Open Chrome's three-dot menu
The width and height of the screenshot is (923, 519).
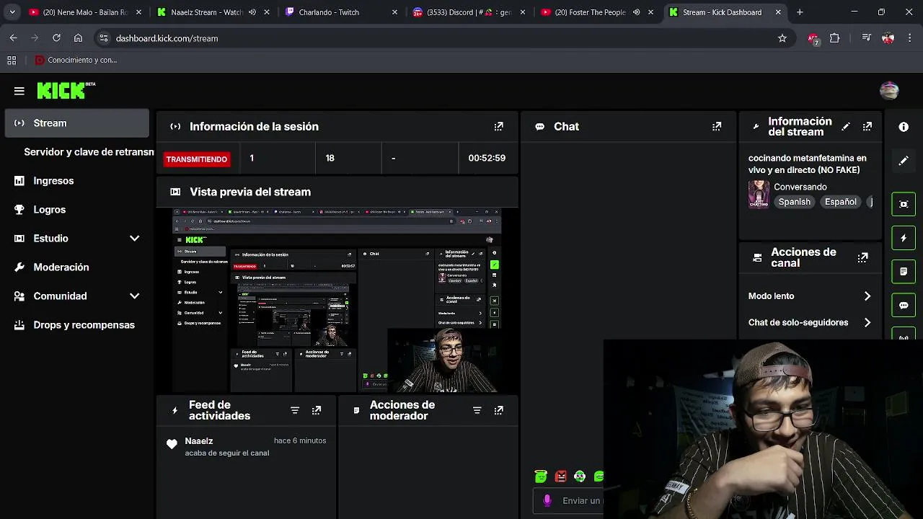pos(909,38)
